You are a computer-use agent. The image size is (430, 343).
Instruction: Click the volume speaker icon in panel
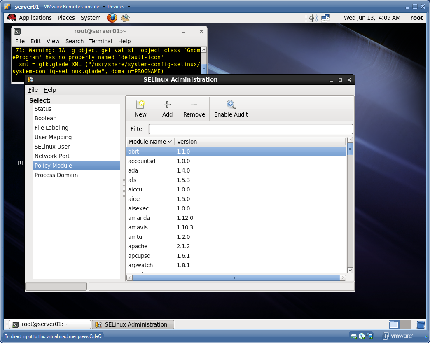pyautogui.click(x=313, y=18)
